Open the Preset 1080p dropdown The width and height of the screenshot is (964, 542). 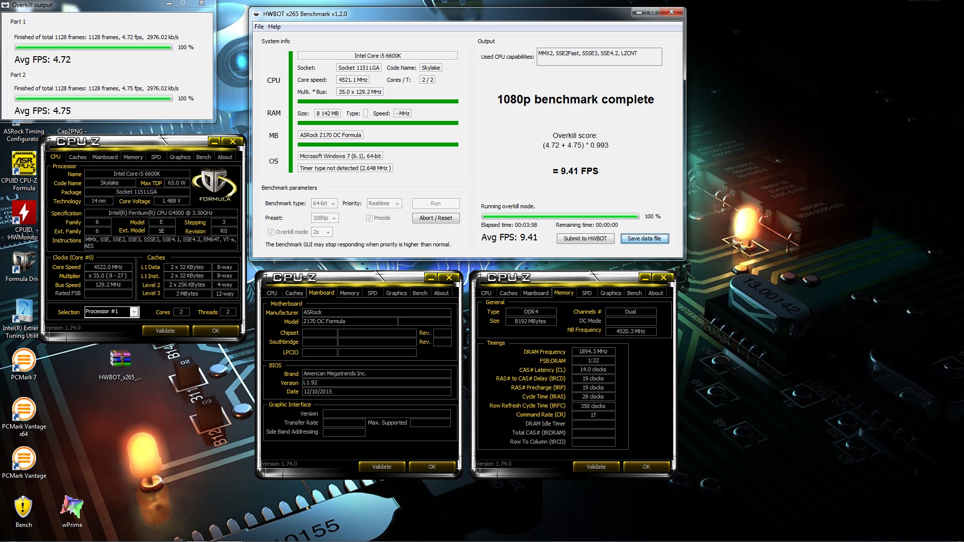tap(325, 218)
